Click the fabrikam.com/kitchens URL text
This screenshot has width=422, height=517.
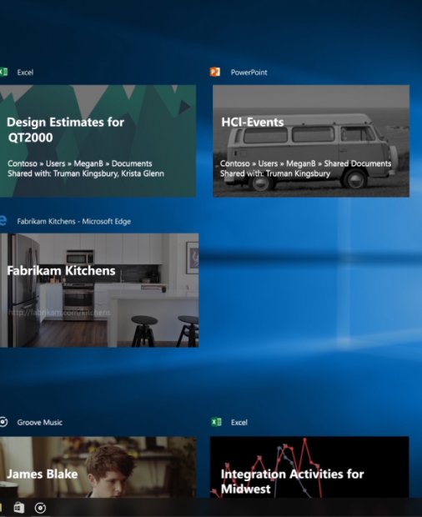[59, 312]
